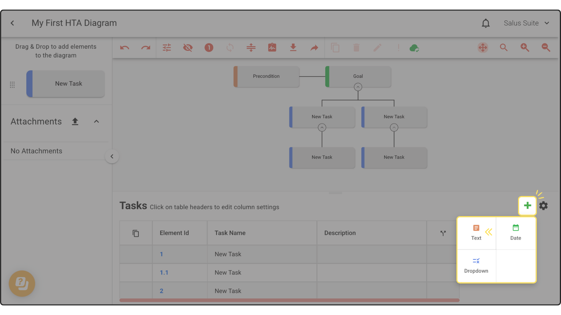This screenshot has width=561, height=315.
Task: Click the Description column header
Action: point(340,233)
